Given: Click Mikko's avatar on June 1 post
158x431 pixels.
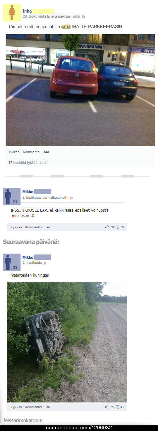Looking at the screenshot, I should 12,196.
